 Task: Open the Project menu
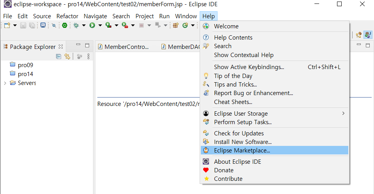144,16
